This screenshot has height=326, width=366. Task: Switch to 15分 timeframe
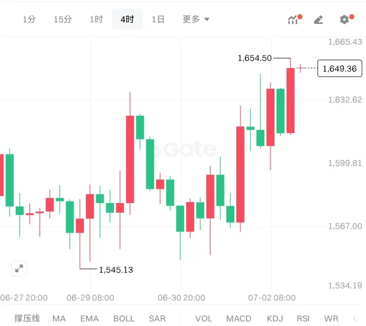click(x=63, y=19)
